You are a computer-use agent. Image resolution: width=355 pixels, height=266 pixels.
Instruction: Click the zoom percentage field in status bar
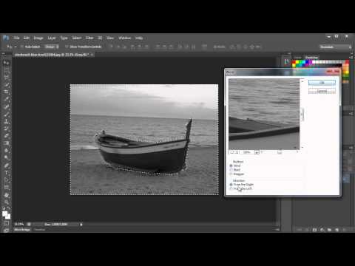(x=18, y=225)
